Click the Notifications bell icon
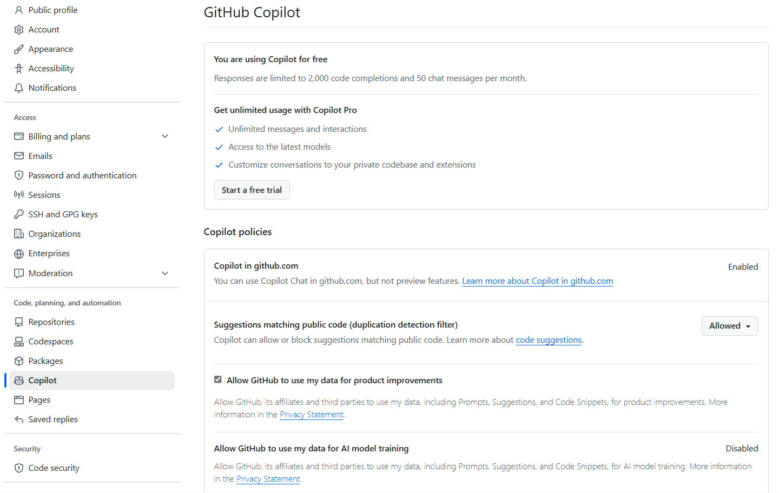The height and width of the screenshot is (493, 779). point(19,88)
